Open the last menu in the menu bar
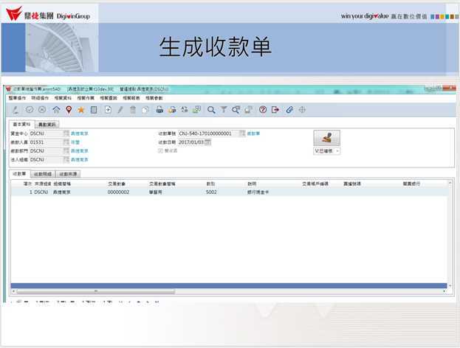This screenshot has width=460, height=348. tap(154, 98)
